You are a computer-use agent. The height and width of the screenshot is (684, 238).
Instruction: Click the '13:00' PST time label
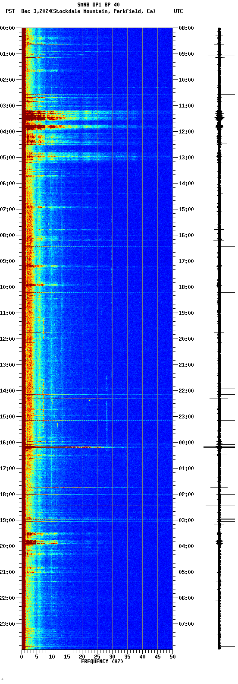pyautogui.click(x=7, y=365)
